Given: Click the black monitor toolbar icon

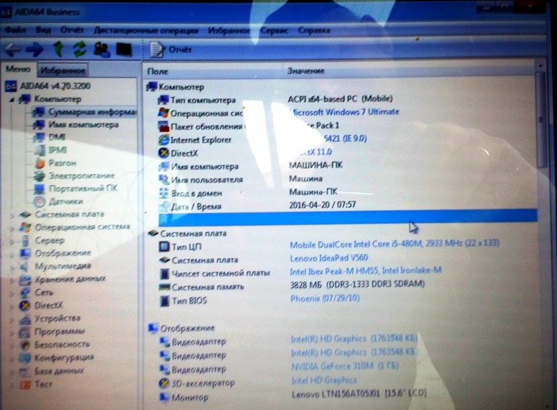Looking at the screenshot, I should (x=124, y=49).
